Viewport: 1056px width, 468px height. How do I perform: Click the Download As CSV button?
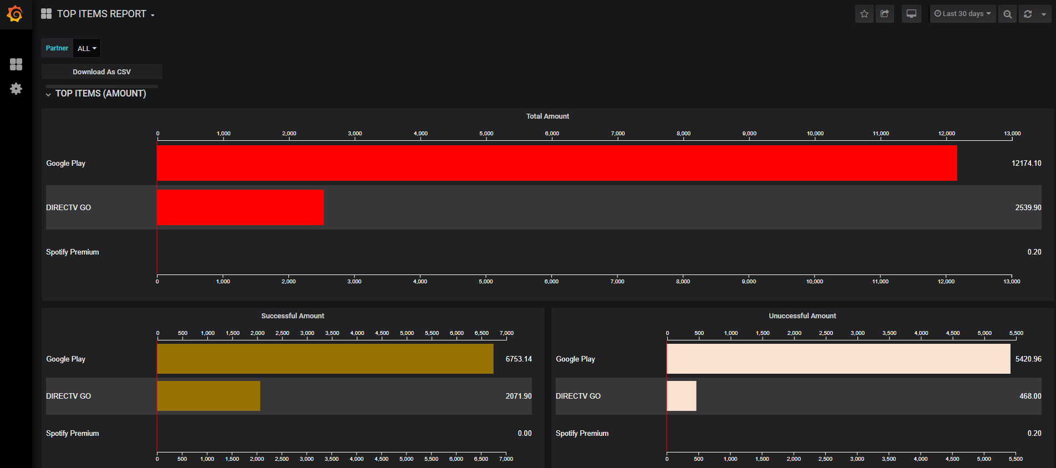click(102, 72)
